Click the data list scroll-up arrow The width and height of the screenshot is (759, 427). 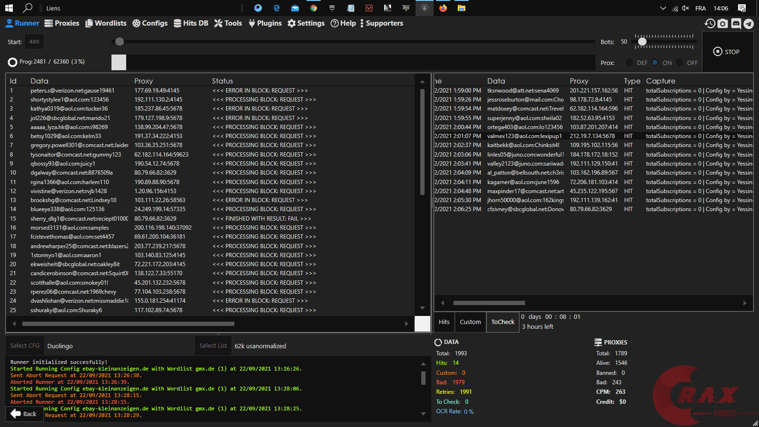(x=422, y=82)
